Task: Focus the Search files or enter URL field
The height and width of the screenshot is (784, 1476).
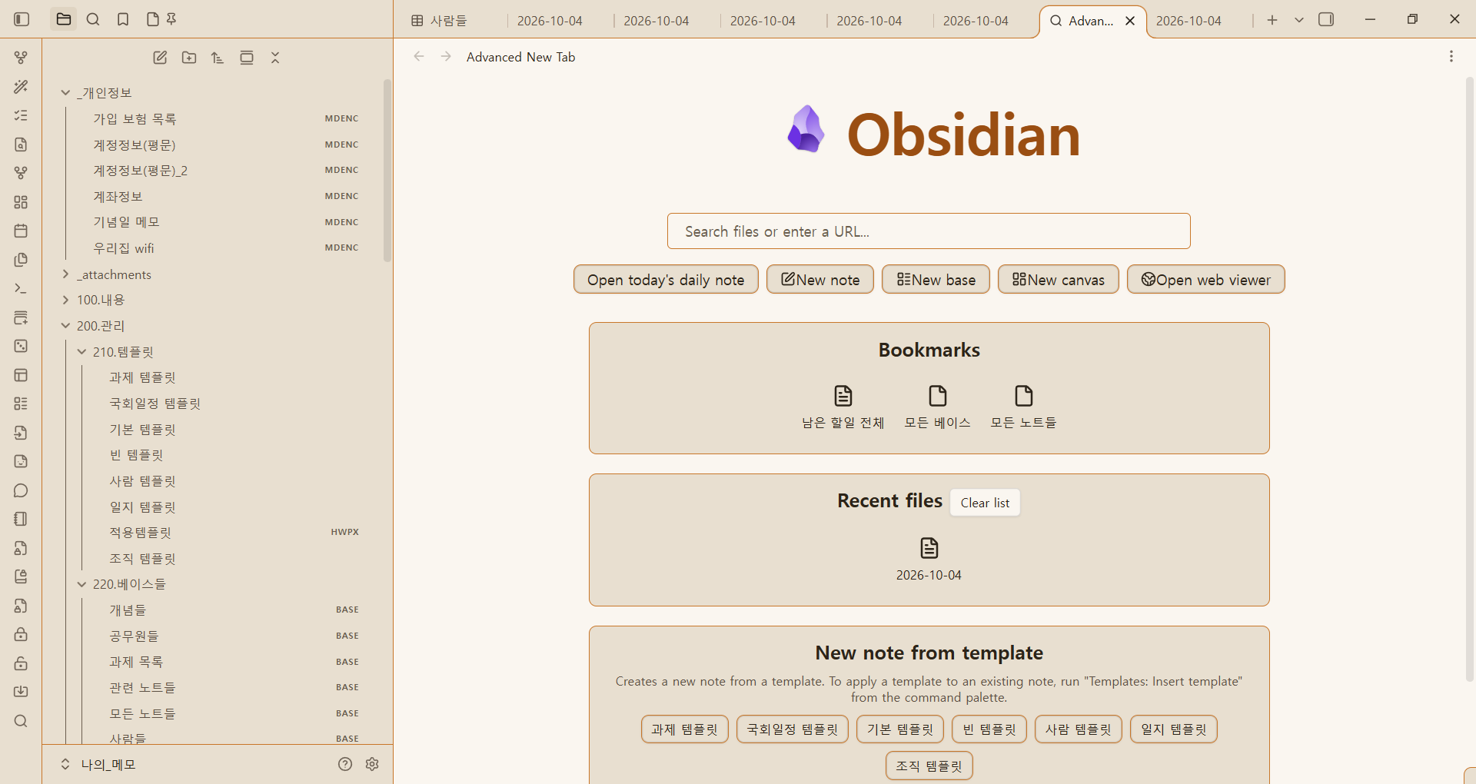Action: tap(929, 231)
